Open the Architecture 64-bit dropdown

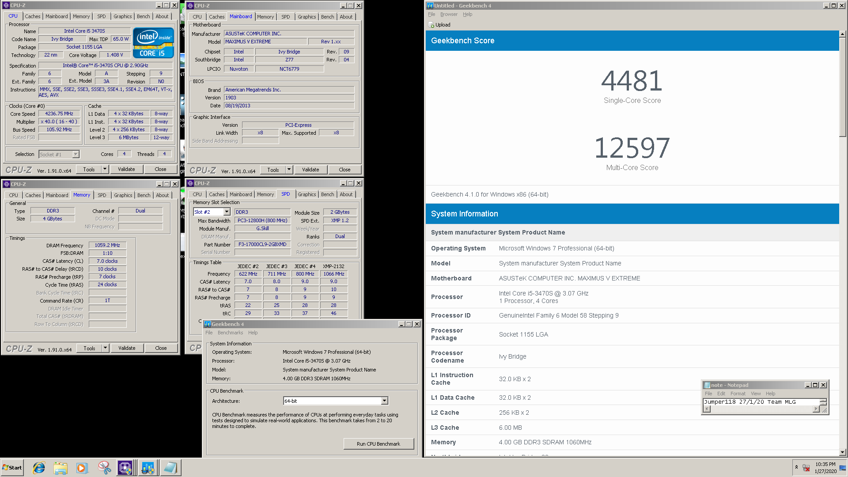pyautogui.click(x=384, y=401)
